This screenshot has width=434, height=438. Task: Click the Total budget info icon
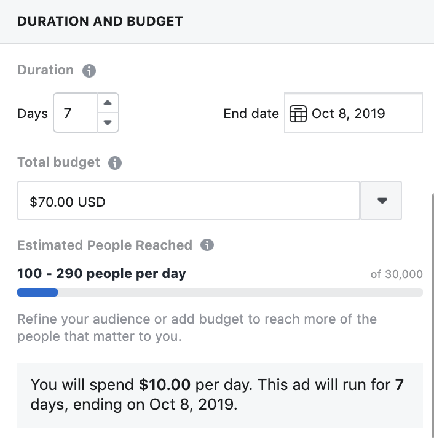115,163
